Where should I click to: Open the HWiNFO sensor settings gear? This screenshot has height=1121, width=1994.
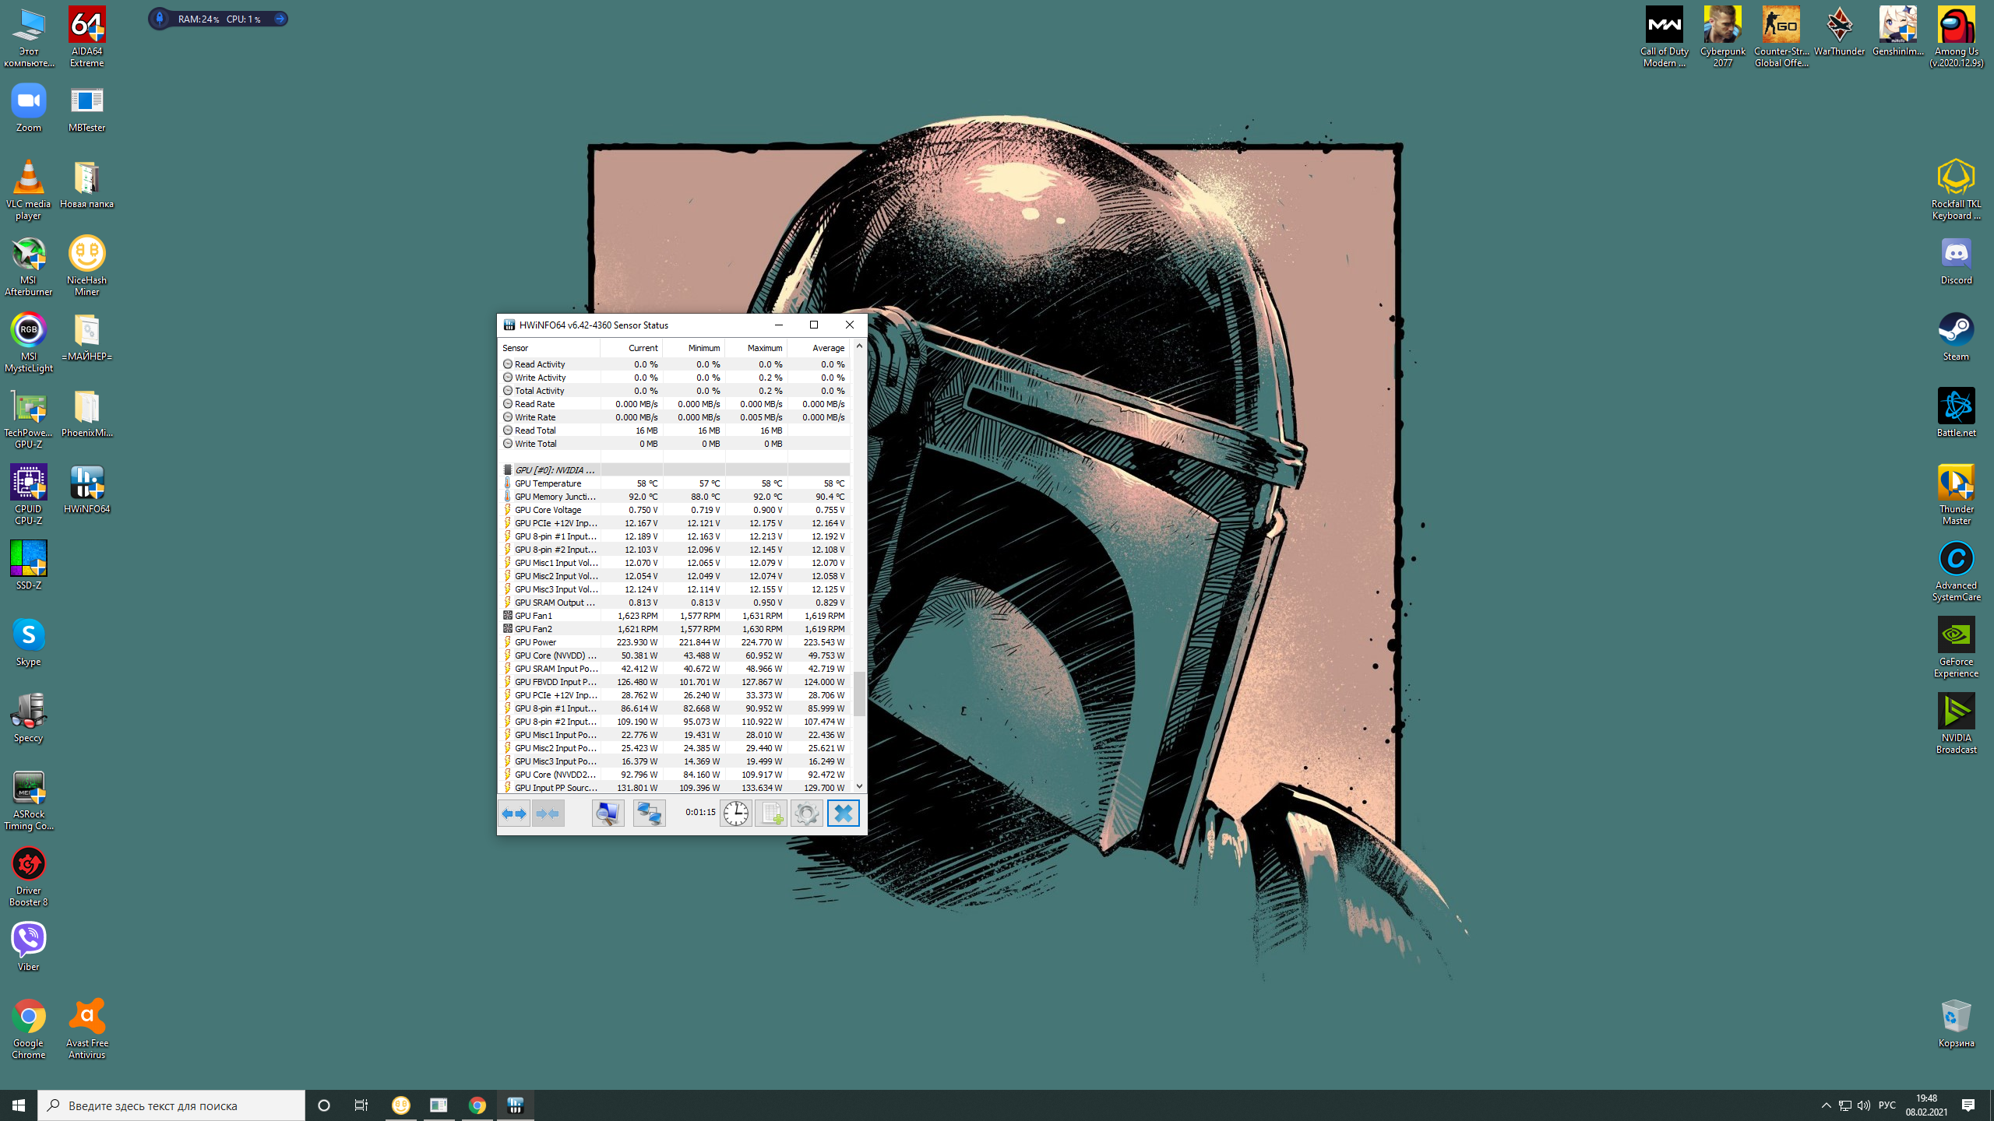pyautogui.click(x=807, y=814)
